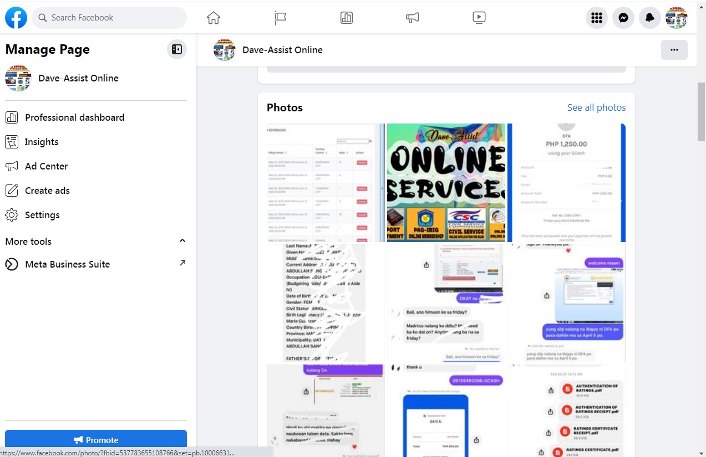The image size is (706, 457).
Task: Click the Search Facebook field
Action: [x=109, y=18]
